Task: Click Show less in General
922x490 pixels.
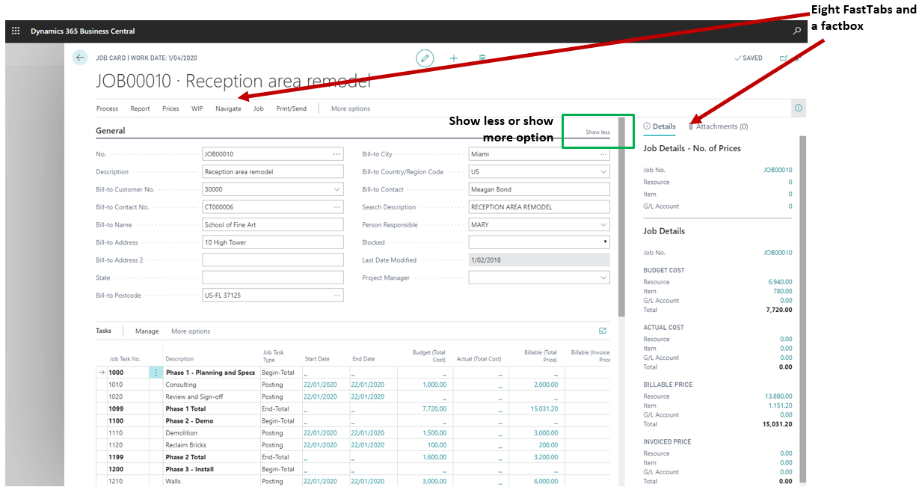Action: (597, 132)
